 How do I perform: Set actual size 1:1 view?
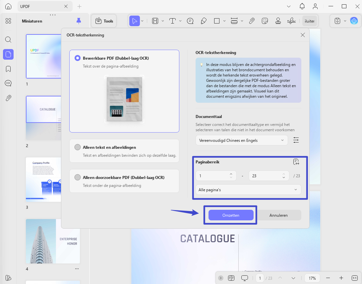click(x=355, y=278)
